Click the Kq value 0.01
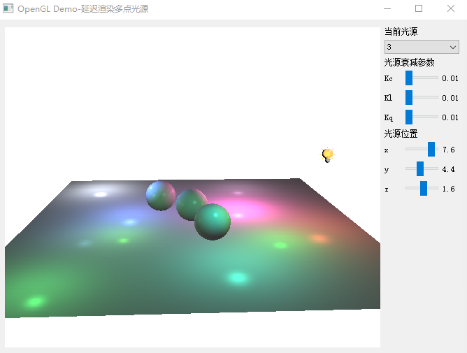Image resolution: width=467 pixels, height=353 pixels. [x=450, y=117]
